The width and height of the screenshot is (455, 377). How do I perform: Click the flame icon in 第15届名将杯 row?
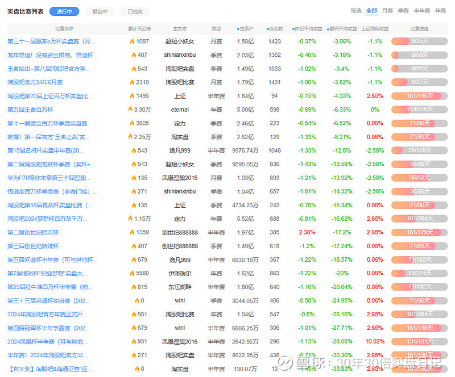134,150
